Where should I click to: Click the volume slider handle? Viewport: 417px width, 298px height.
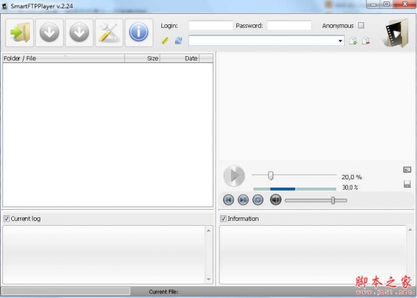[x=334, y=200]
